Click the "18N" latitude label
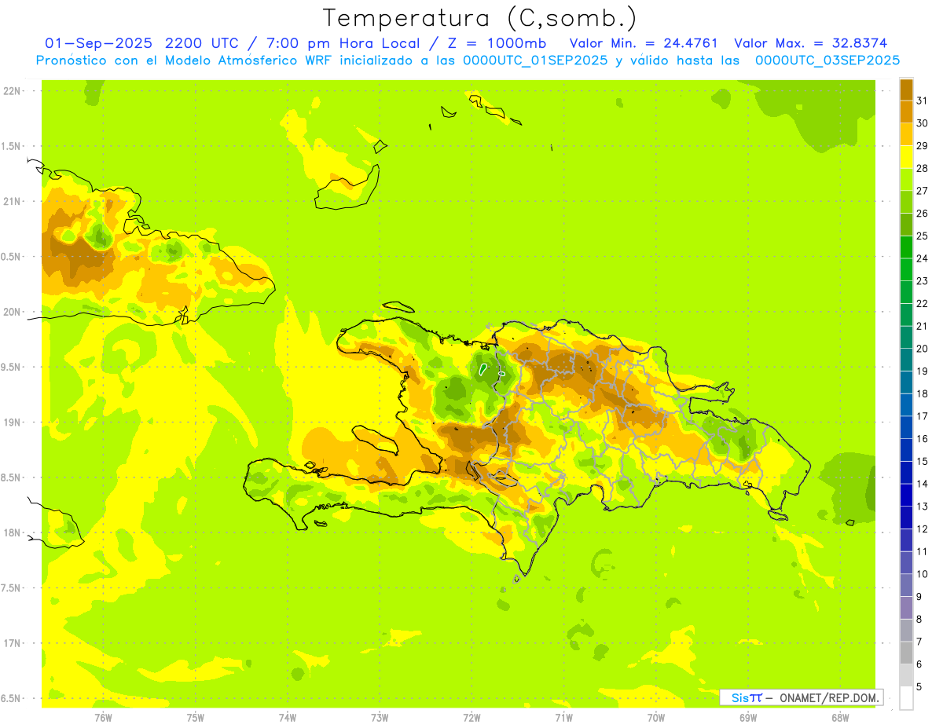The height and width of the screenshot is (728, 943). pos(13,532)
